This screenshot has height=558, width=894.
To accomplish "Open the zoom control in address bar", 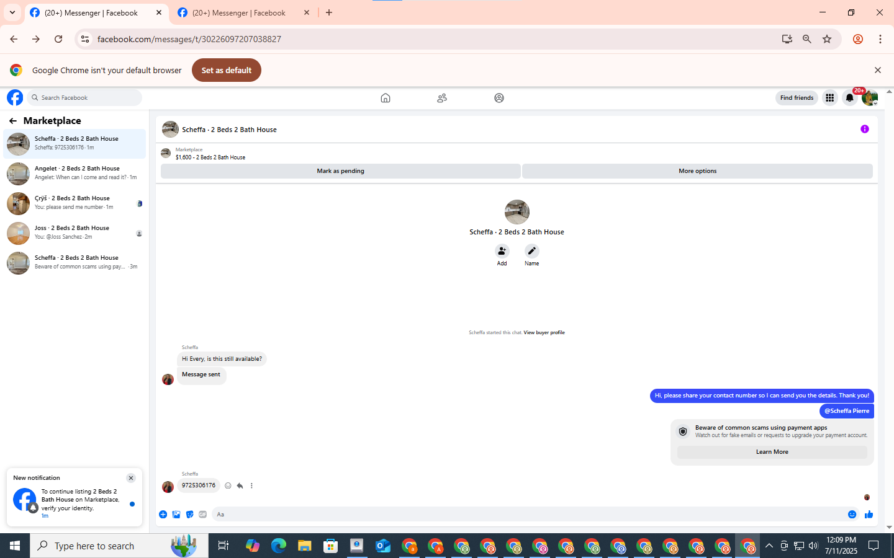I will coord(806,39).
